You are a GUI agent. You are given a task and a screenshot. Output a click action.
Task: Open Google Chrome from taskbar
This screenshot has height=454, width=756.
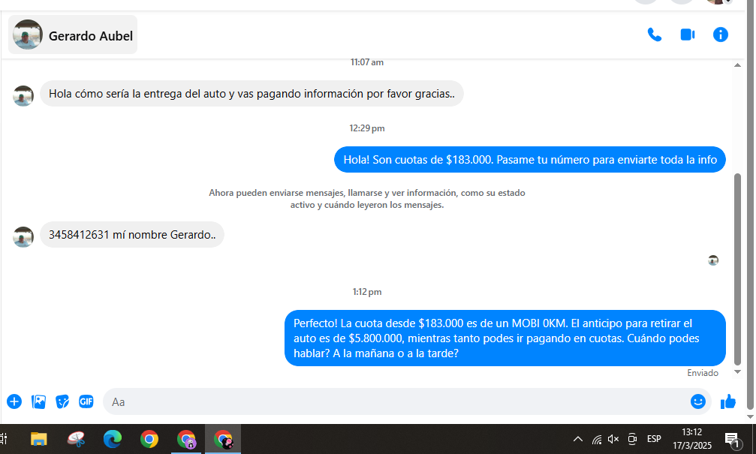pyautogui.click(x=149, y=439)
